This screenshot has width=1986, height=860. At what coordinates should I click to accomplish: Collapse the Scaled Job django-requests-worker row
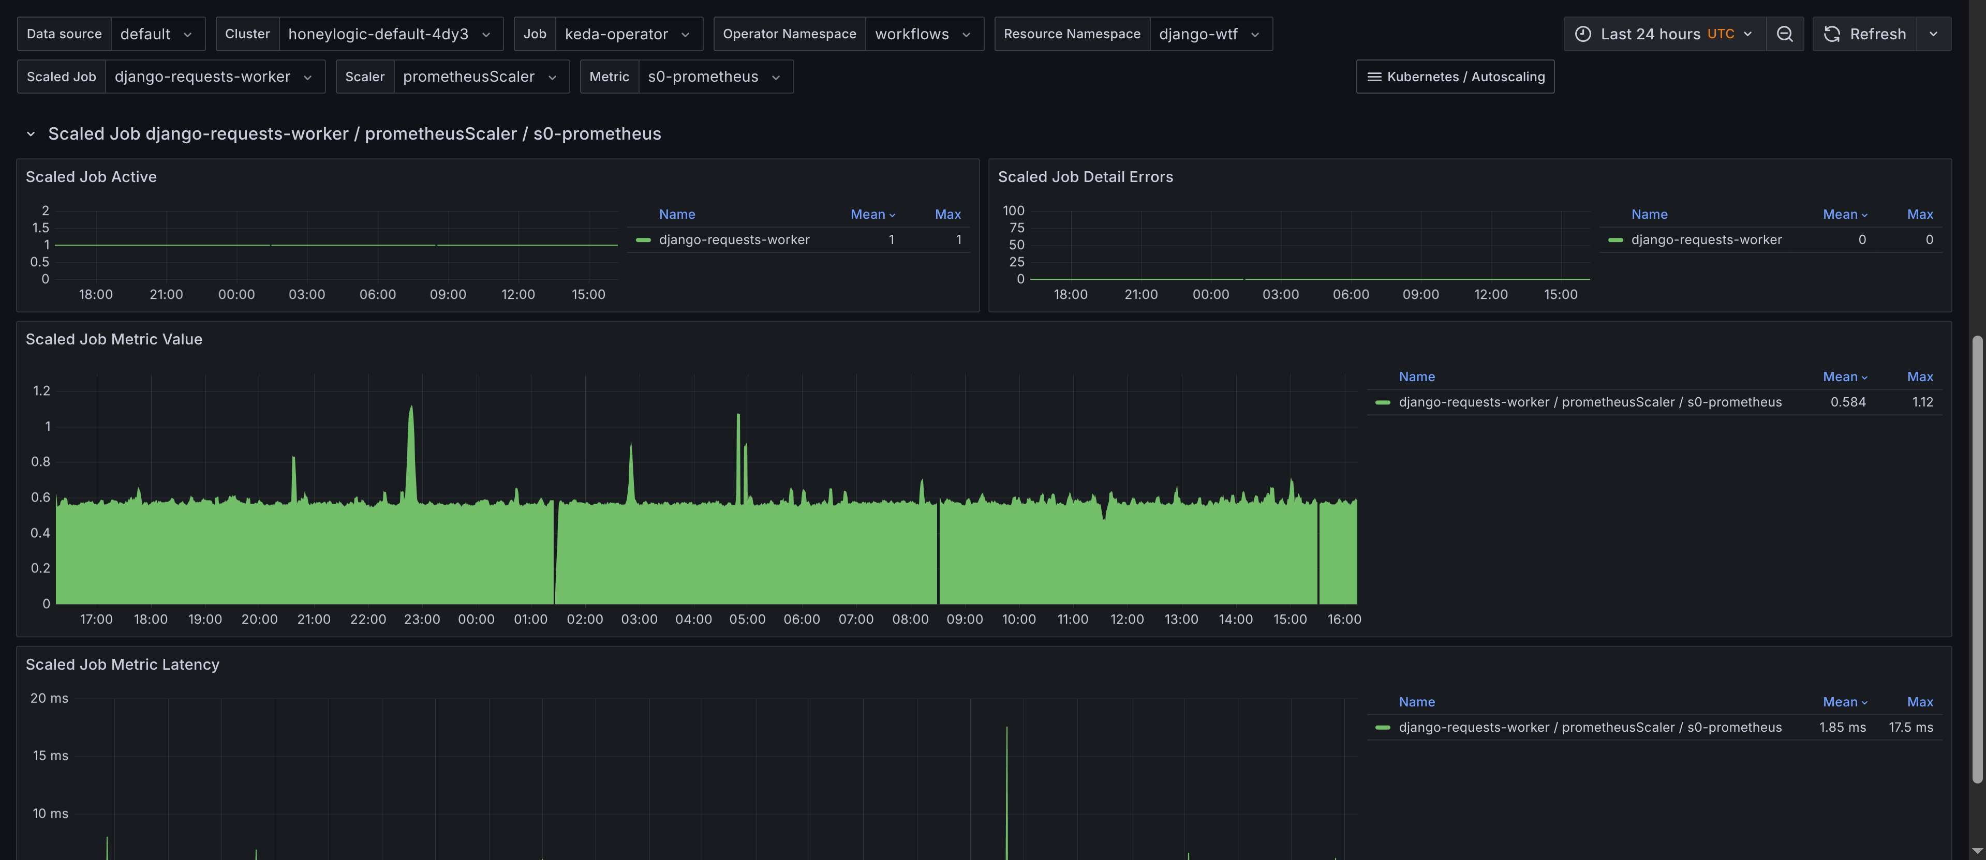[x=31, y=134]
